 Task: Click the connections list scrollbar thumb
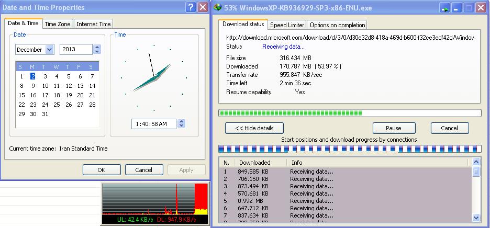click(476, 172)
